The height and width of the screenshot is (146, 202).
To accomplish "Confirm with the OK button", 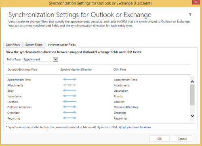I will point(160,139).
